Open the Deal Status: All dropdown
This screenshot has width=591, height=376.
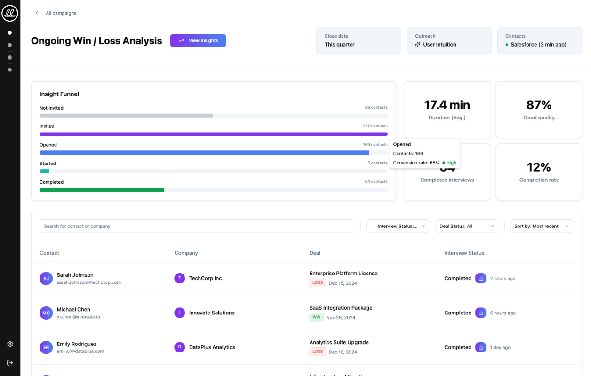pos(467,226)
